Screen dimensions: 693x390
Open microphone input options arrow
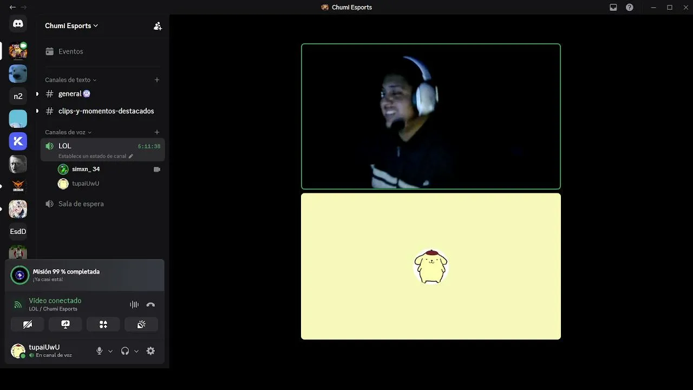(x=110, y=351)
